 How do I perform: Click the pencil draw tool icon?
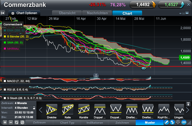click(166, 122)
